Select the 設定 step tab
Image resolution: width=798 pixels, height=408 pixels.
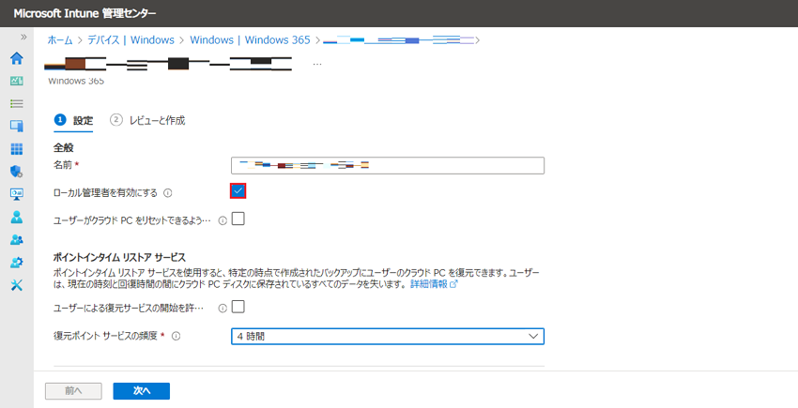pos(74,120)
